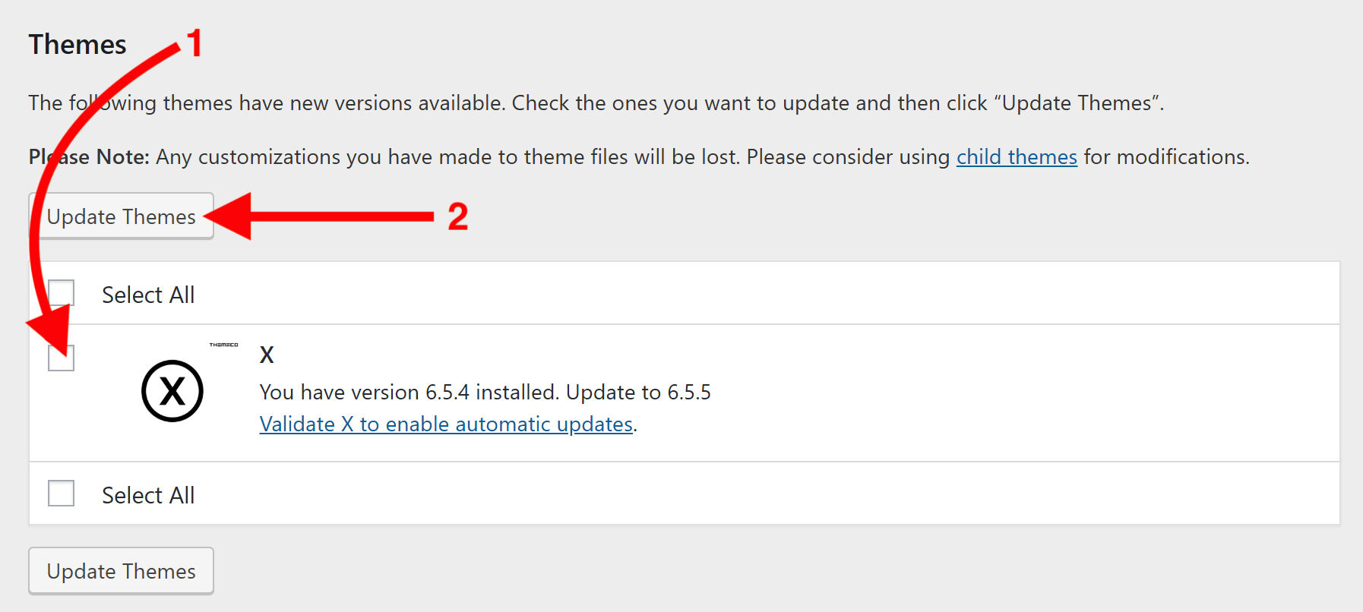This screenshot has height=612, width=1363.
Task: Click Validate X to enable automatic updates
Action: [x=445, y=424]
